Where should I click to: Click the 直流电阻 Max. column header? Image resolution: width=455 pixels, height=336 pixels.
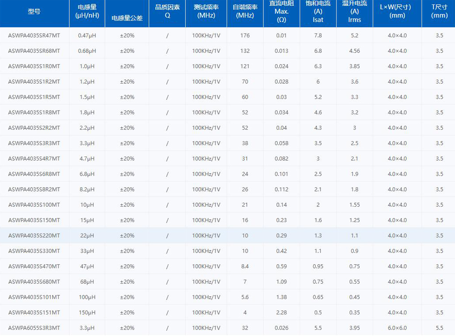(x=281, y=11)
